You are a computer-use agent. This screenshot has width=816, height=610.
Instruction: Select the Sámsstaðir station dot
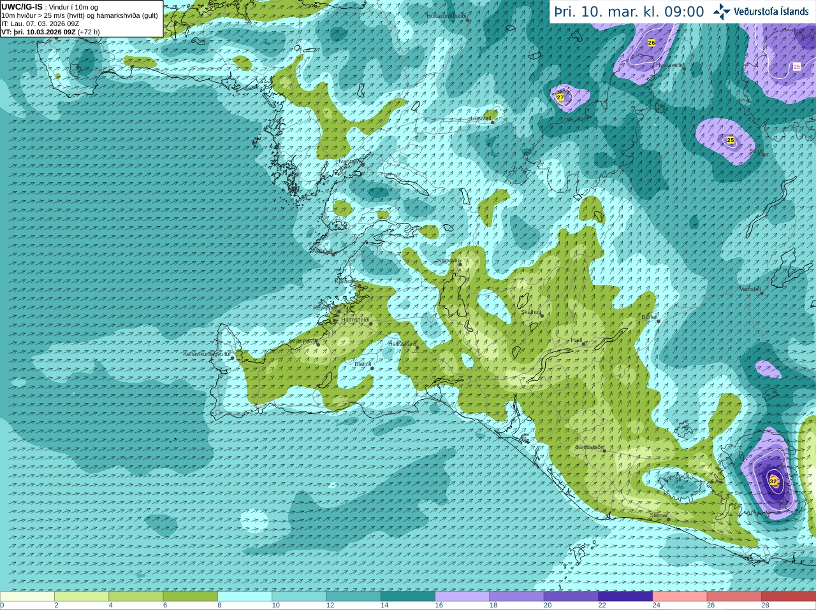point(604,450)
